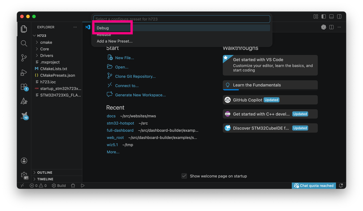
Task: Choose Add a New Preset option
Action: point(182,41)
